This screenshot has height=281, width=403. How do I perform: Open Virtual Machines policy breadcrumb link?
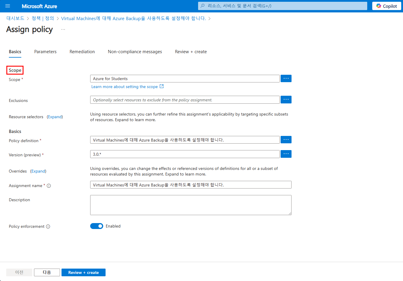pyautogui.click(x=133, y=18)
